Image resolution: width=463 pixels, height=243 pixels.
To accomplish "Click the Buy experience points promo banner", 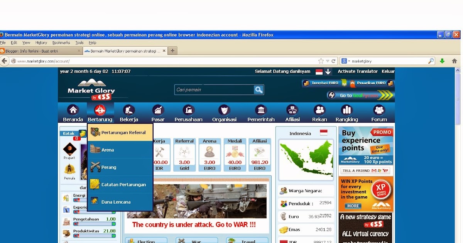I will click(366, 146).
